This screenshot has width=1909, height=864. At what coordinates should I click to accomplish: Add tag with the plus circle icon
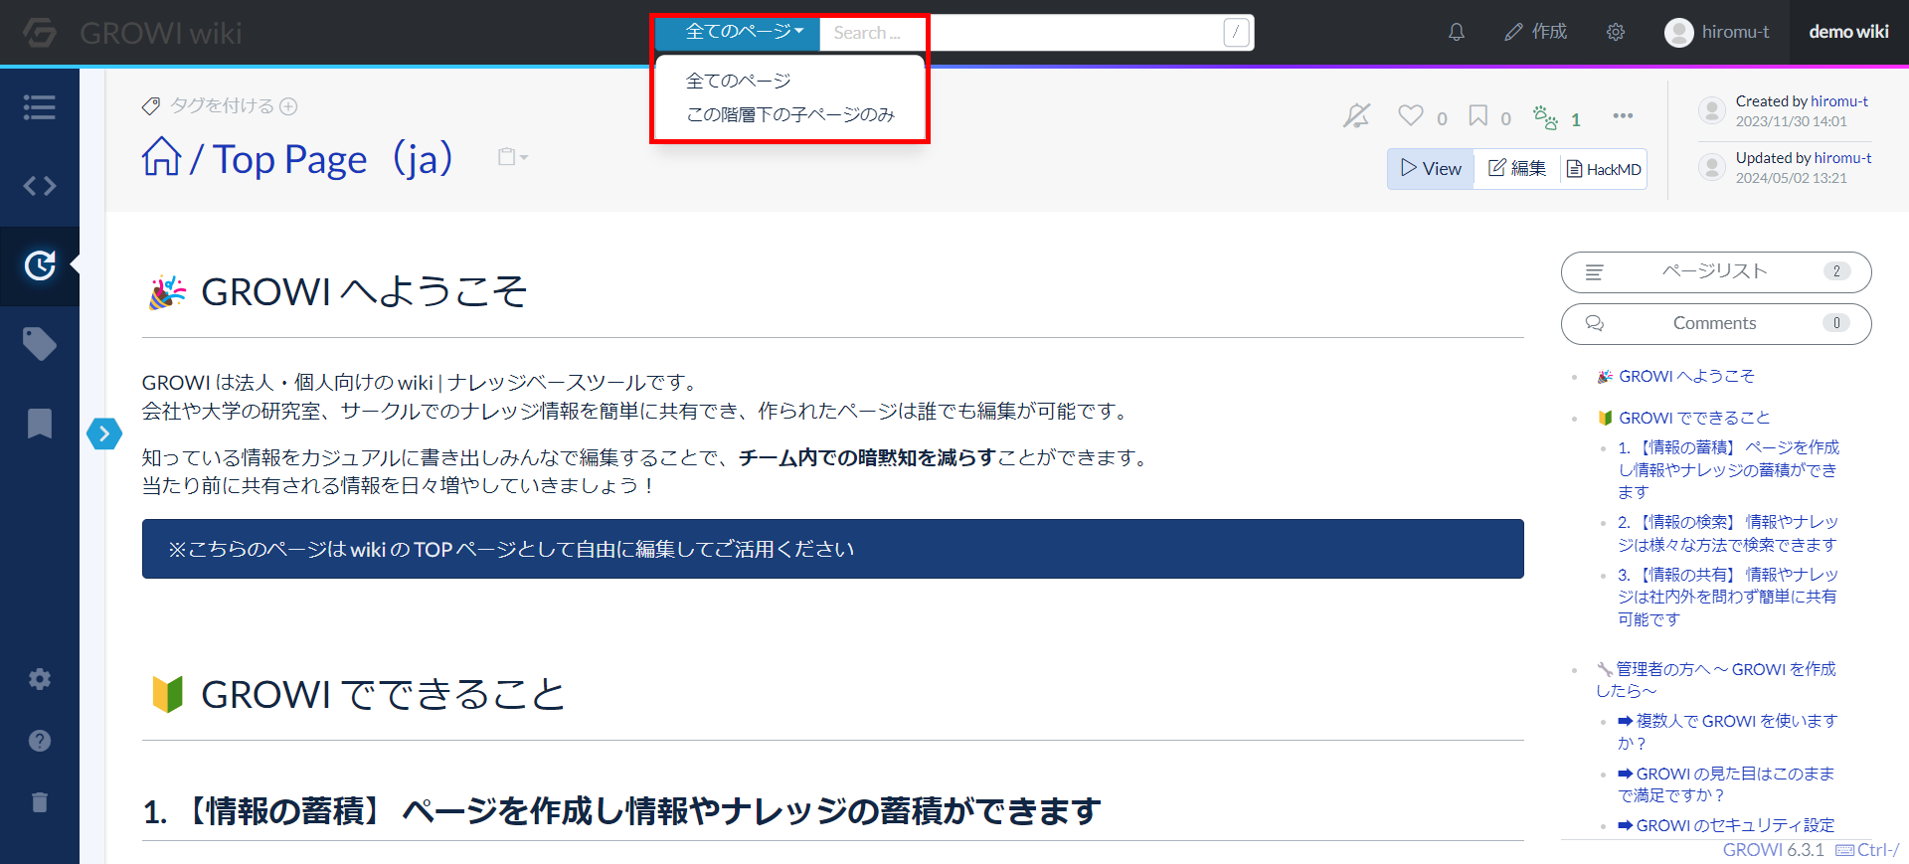(x=288, y=106)
